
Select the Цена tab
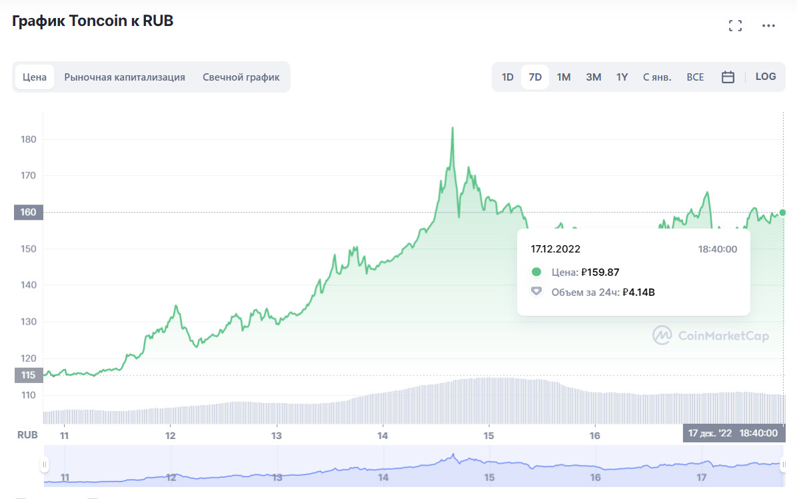click(x=35, y=77)
